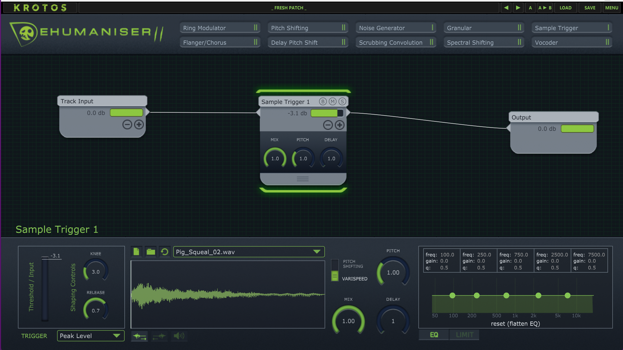Click minus icon on Sample Trigger 1 node

coord(328,125)
